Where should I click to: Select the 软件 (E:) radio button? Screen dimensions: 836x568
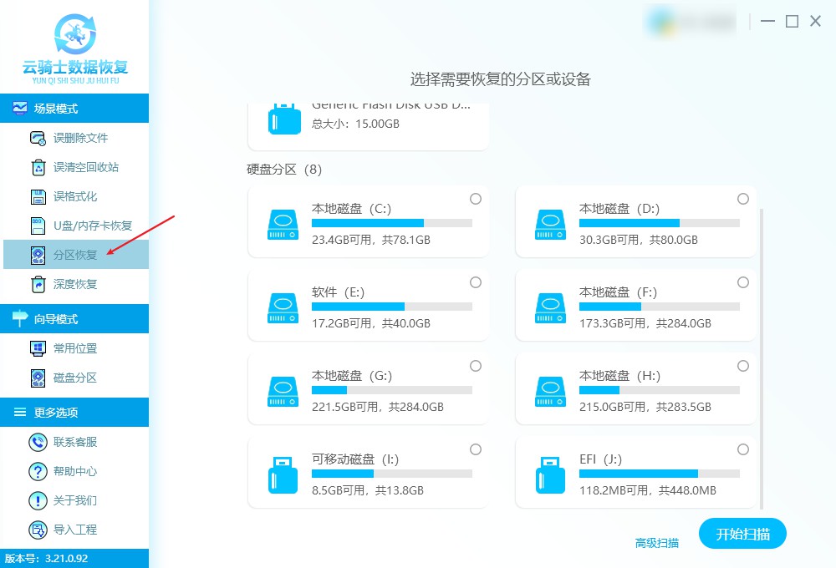click(x=476, y=282)
